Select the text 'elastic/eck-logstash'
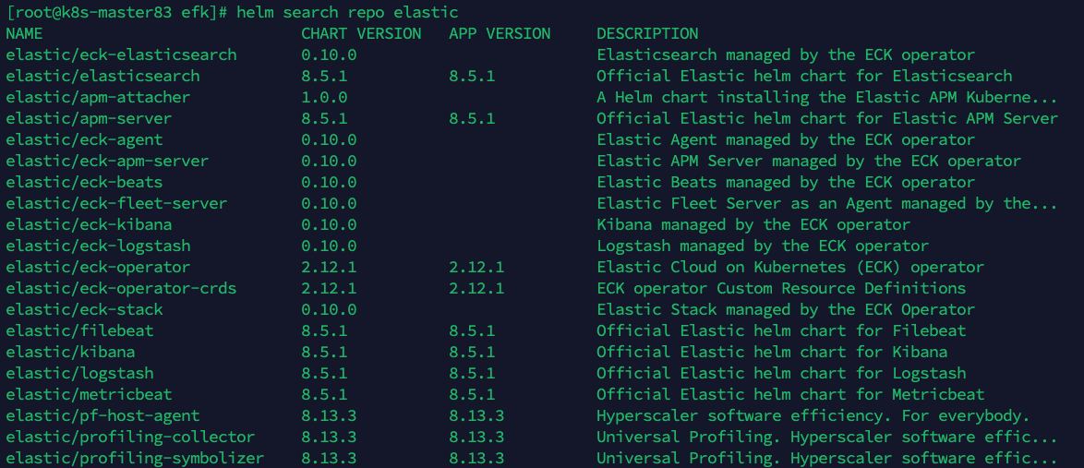The image size is (1084, 468). tap(98, 246)
